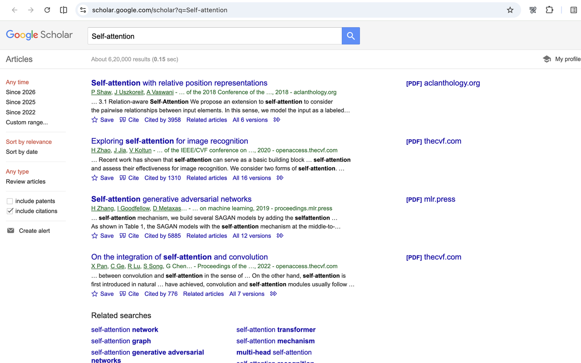Image resolution: width=581 pixels, height=363 pixels.
Task: Select Any type filter
Action: [17, 172]
